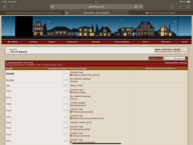Open the page-jump dropdown arrow in pagination

186,58
